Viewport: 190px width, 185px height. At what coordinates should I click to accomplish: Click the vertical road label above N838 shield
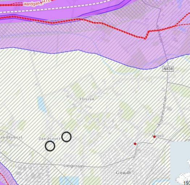(160, 34)
